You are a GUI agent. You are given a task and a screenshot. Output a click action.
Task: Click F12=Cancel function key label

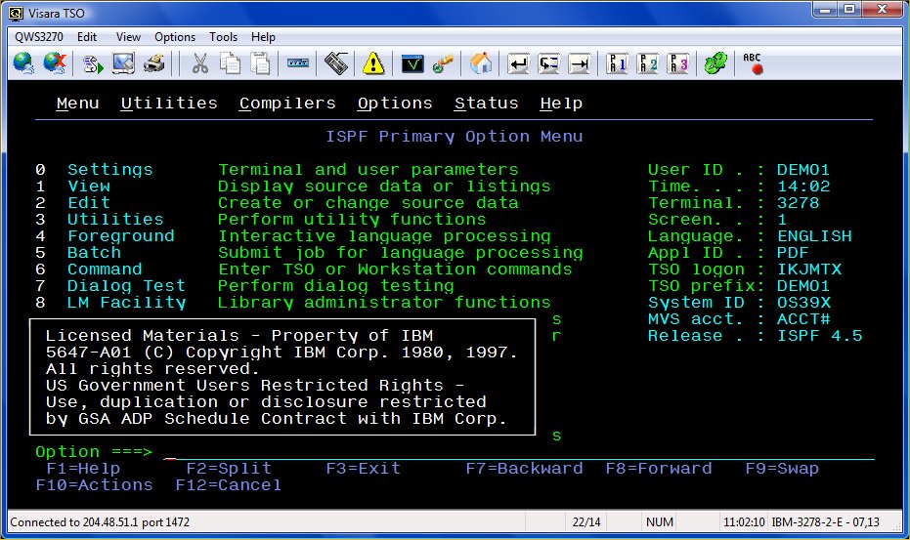pyautogui.click(x=229, y=485)
